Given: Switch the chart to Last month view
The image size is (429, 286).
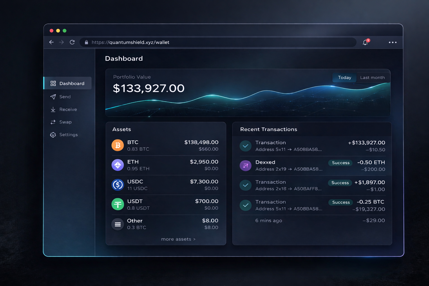Looking at the screenshot, I should pyautogui.click(x=373, y=77).
